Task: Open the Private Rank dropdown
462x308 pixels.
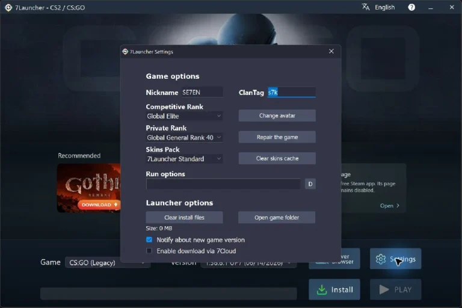Action: click(184, 138)
